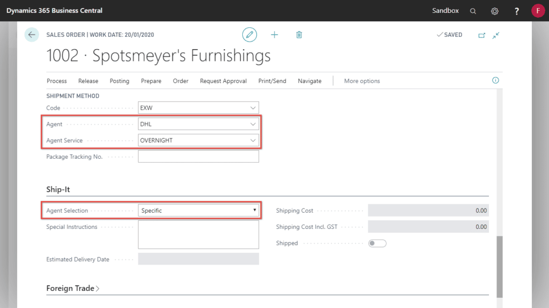Open the Agent Service dropdown

pyautogui.click(x=253, y=140)
